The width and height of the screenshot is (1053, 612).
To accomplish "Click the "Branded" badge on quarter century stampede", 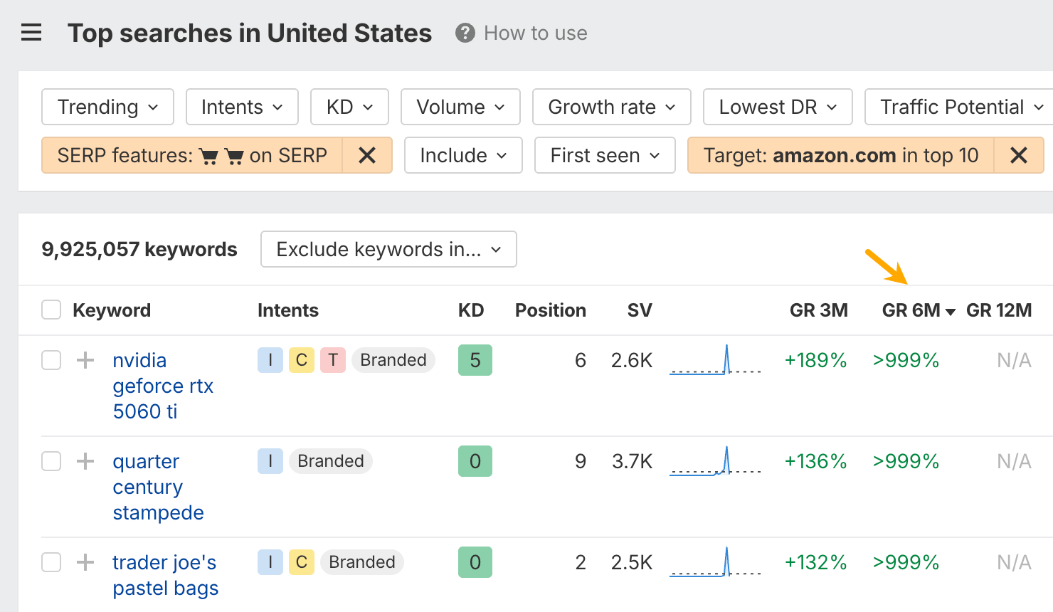I will 330,461.
